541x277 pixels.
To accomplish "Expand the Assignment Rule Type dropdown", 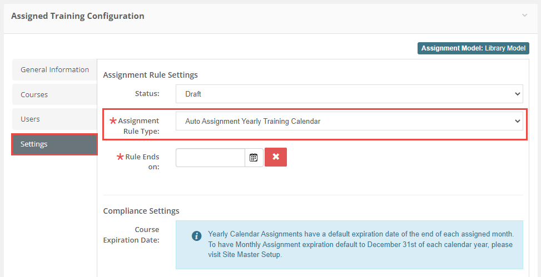I will (349, 121).
